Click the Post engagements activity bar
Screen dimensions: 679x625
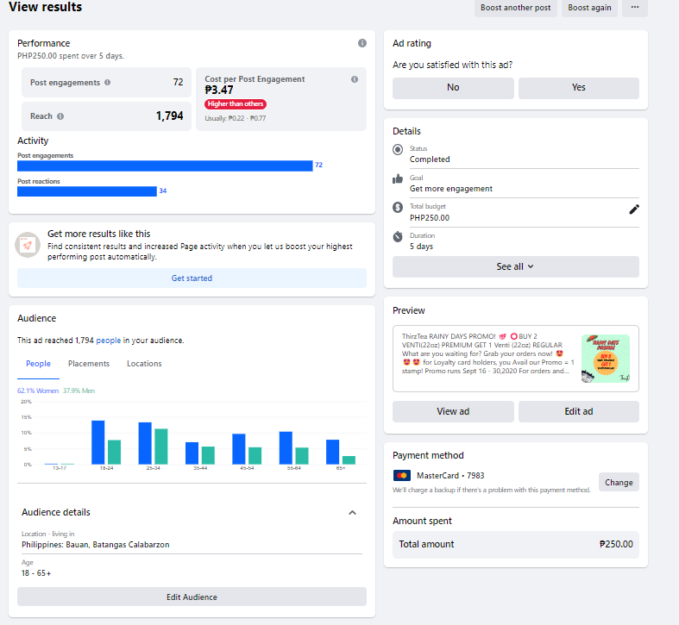tap(165, 166)
